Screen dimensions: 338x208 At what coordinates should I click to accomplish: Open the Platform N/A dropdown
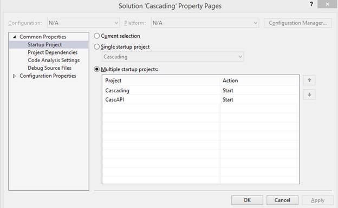click(x=205, y=23)
